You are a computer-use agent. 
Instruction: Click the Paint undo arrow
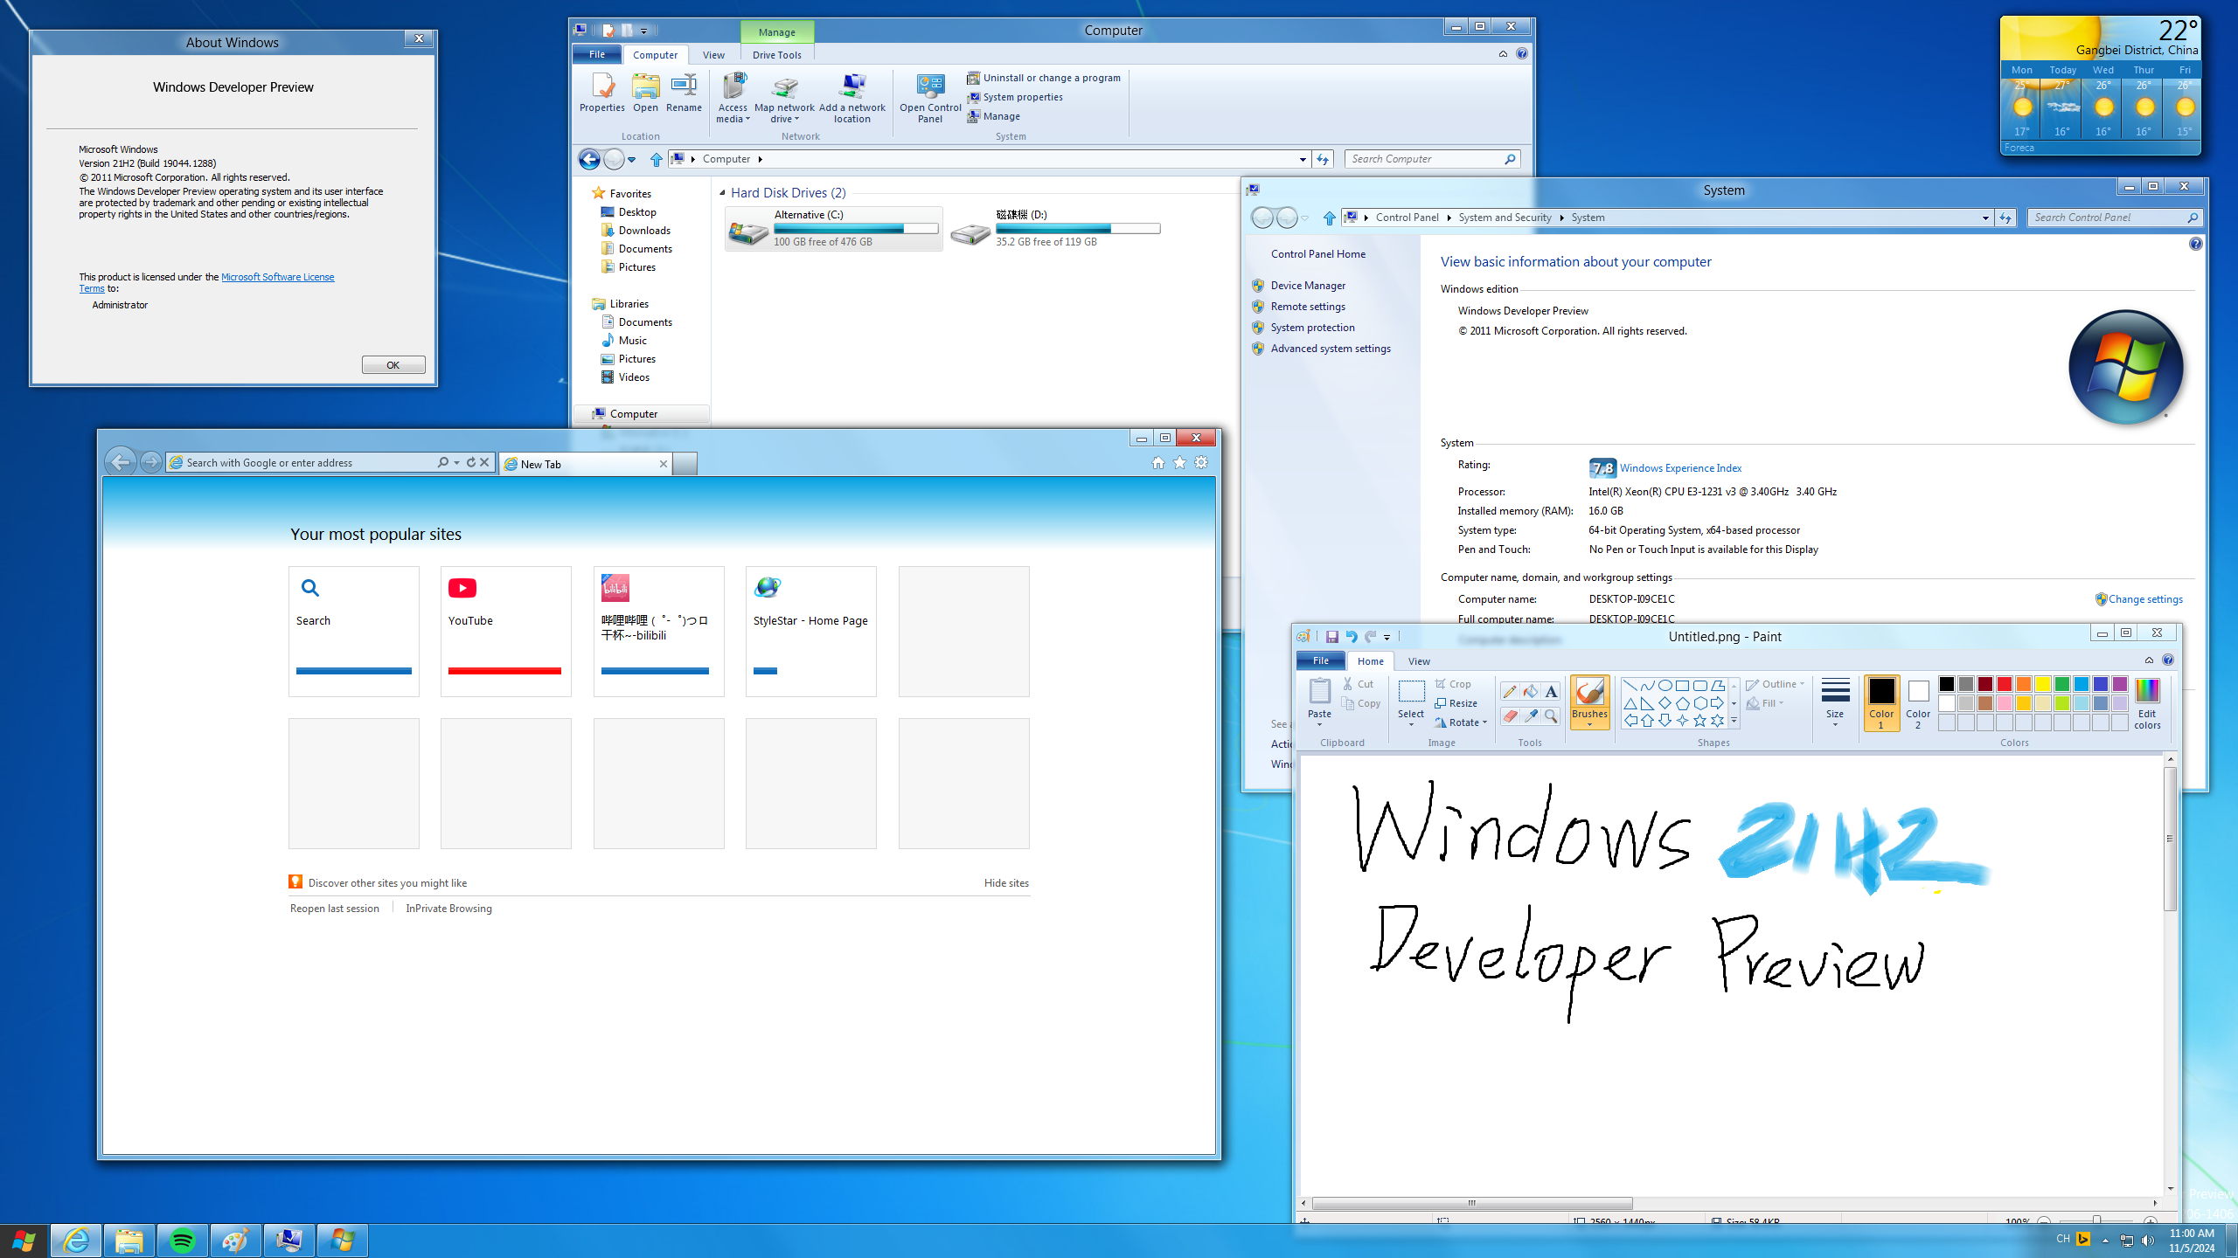coord(1352,637)
